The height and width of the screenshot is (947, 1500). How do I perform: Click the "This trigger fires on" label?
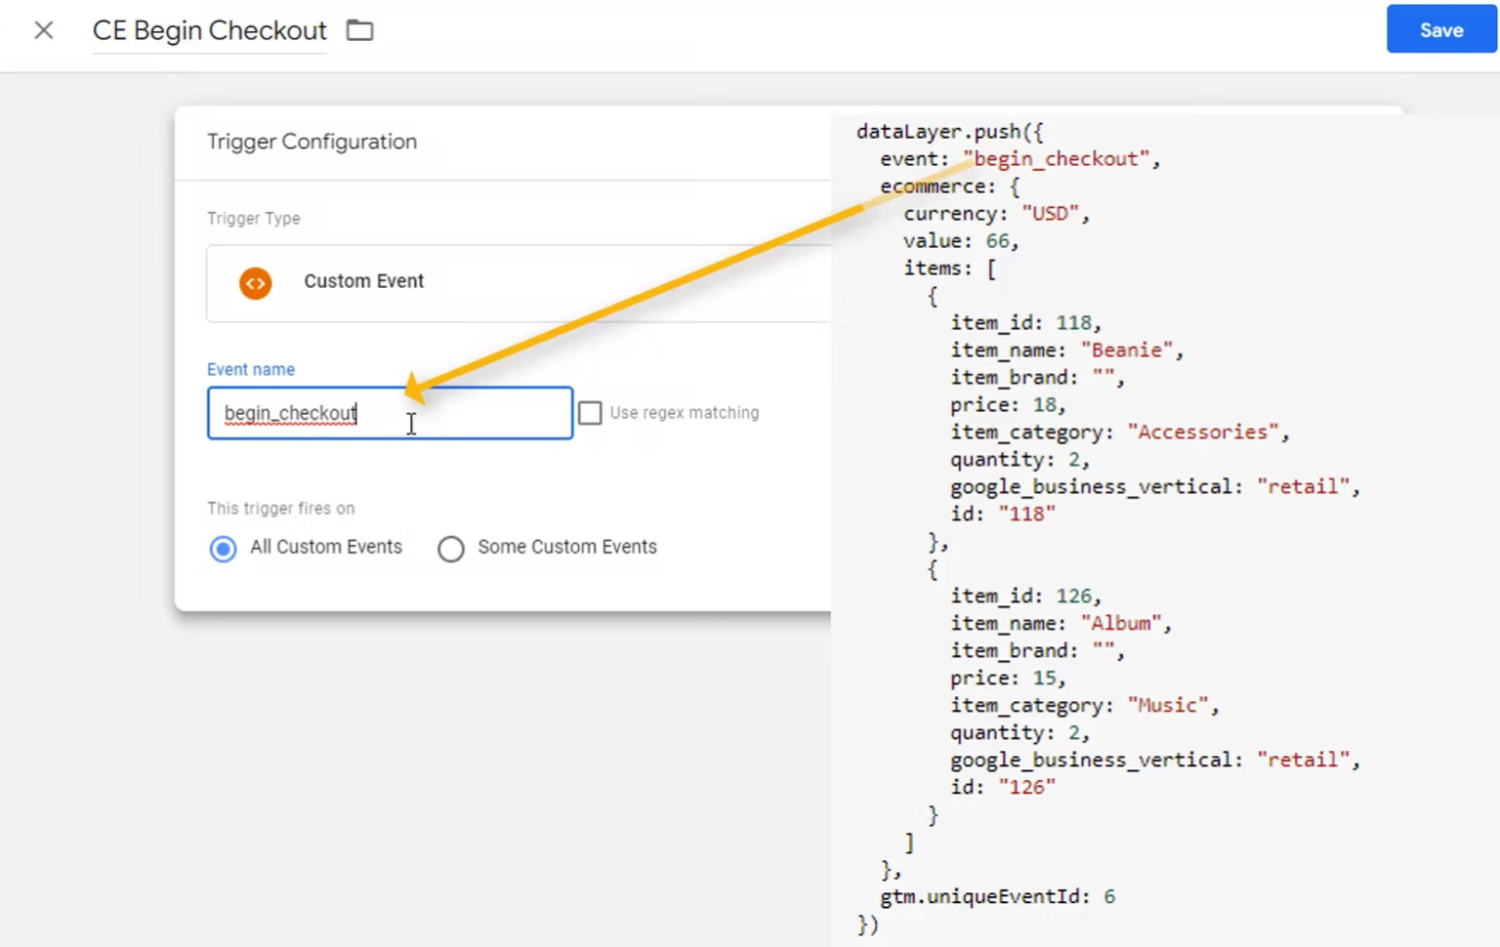[x=280, y=508]
